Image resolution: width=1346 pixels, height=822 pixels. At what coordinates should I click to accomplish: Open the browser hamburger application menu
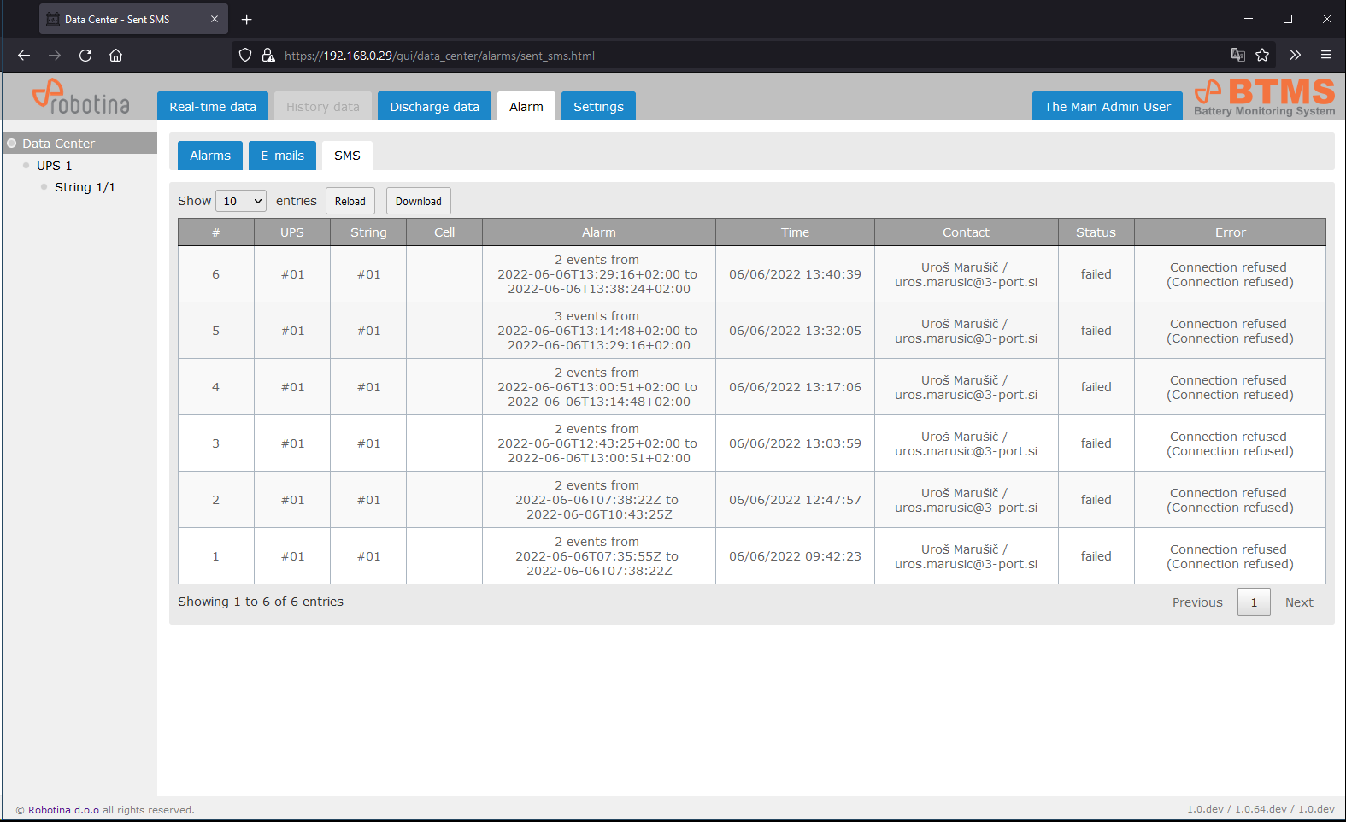(x=1326, y=56)
